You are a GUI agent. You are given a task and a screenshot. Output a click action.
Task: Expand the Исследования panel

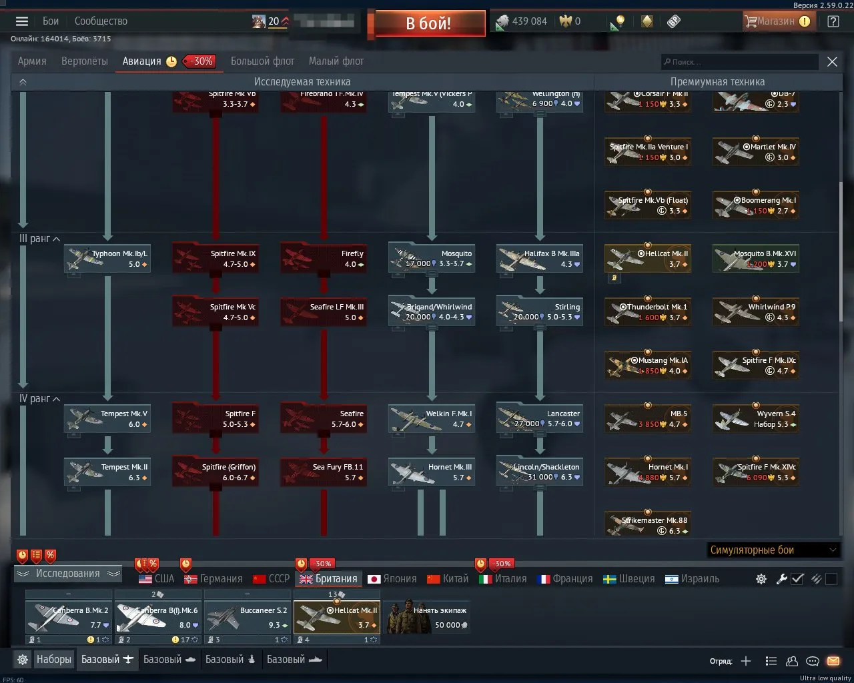pos(68,574)
